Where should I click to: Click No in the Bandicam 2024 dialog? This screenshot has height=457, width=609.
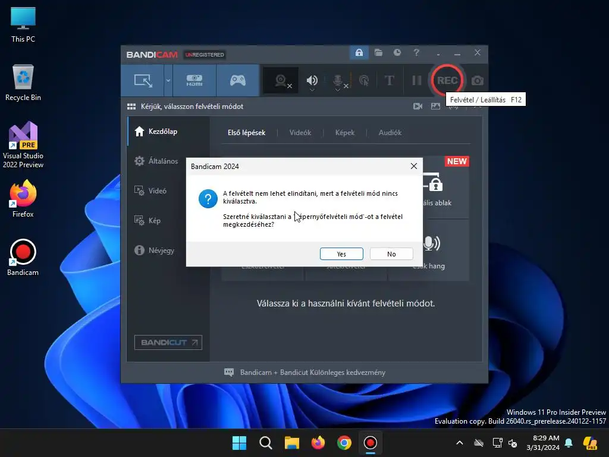point(391,253)
